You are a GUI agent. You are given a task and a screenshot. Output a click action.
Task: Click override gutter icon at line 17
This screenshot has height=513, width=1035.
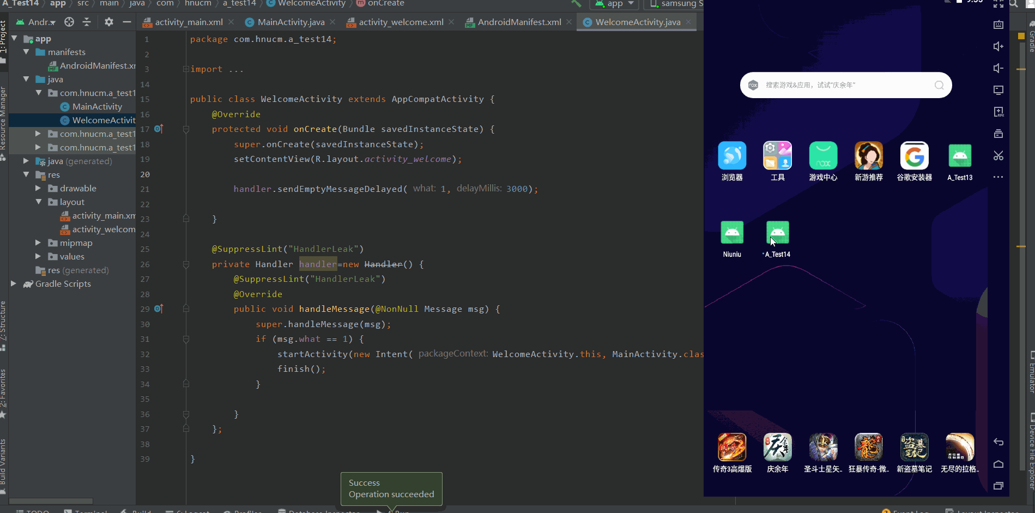pyautogui.click(x=159, y=129)
